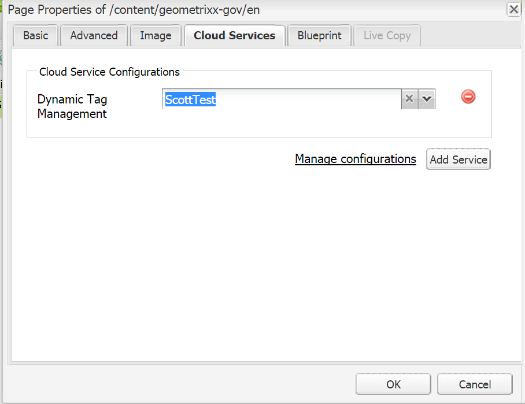
Task: Expand the configuration dropdown arrow
Action: pos(427,99)
